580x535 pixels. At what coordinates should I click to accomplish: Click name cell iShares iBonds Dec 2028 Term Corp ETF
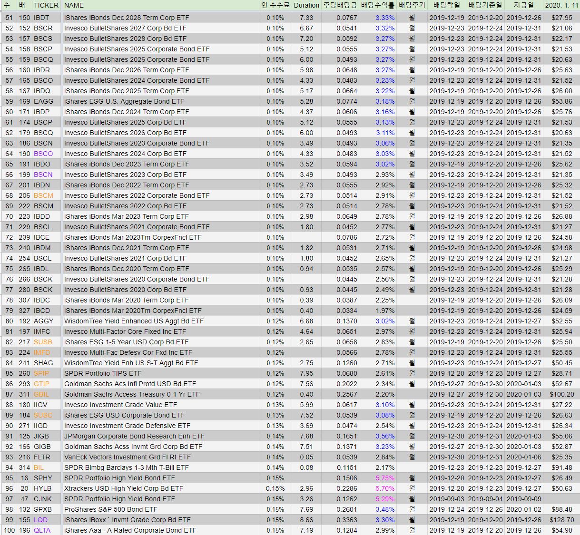(x=127, y=18)
